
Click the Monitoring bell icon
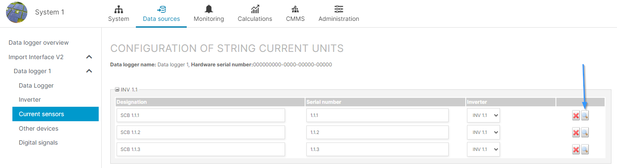(x=209, y=9)
